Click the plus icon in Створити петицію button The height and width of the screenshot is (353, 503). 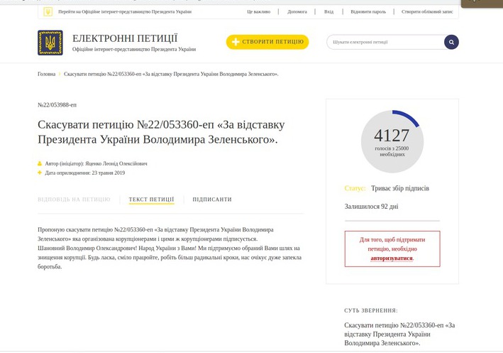pos(236,42)
